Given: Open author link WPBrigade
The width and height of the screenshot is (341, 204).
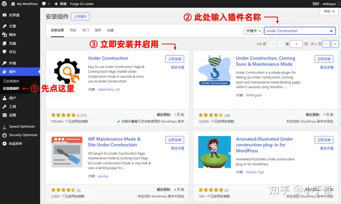Looking at the screenshot, I should point(254,95).
